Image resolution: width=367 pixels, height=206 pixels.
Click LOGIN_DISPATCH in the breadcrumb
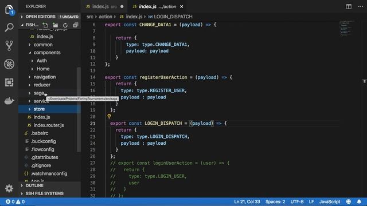pyautogui.click(x=173, y=17)
